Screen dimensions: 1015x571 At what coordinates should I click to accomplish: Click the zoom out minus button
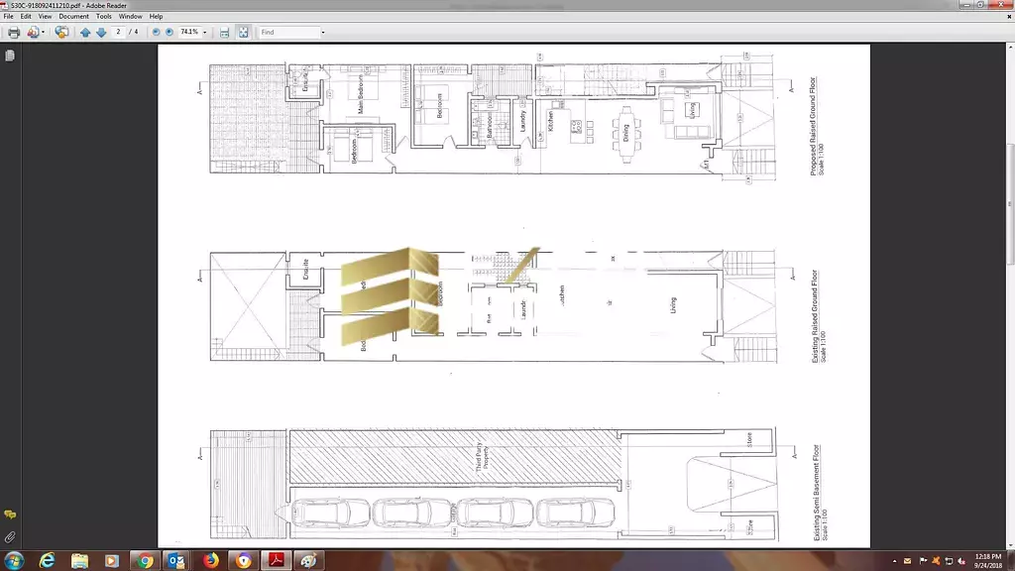pyautogui.click(x=157, y=33)
